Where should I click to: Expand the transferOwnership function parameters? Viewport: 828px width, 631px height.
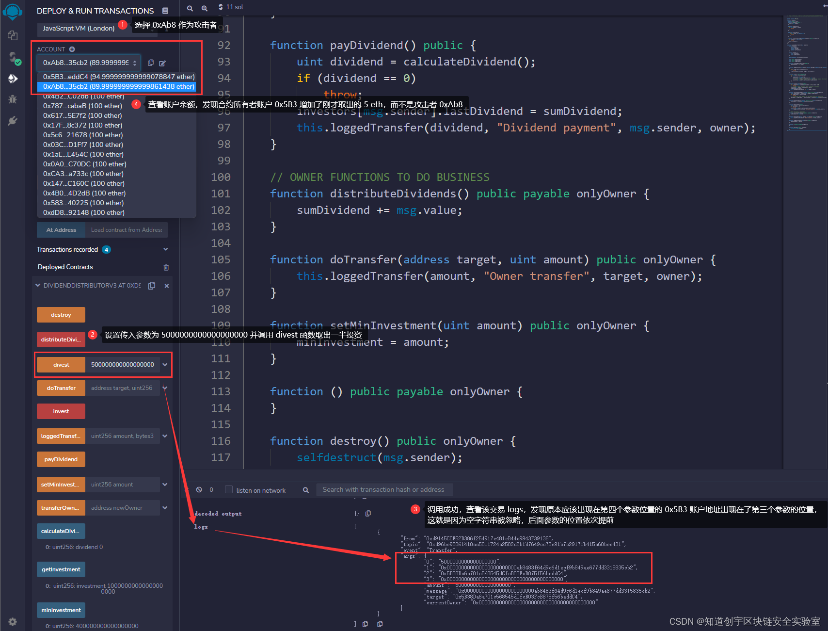[165, 508]
